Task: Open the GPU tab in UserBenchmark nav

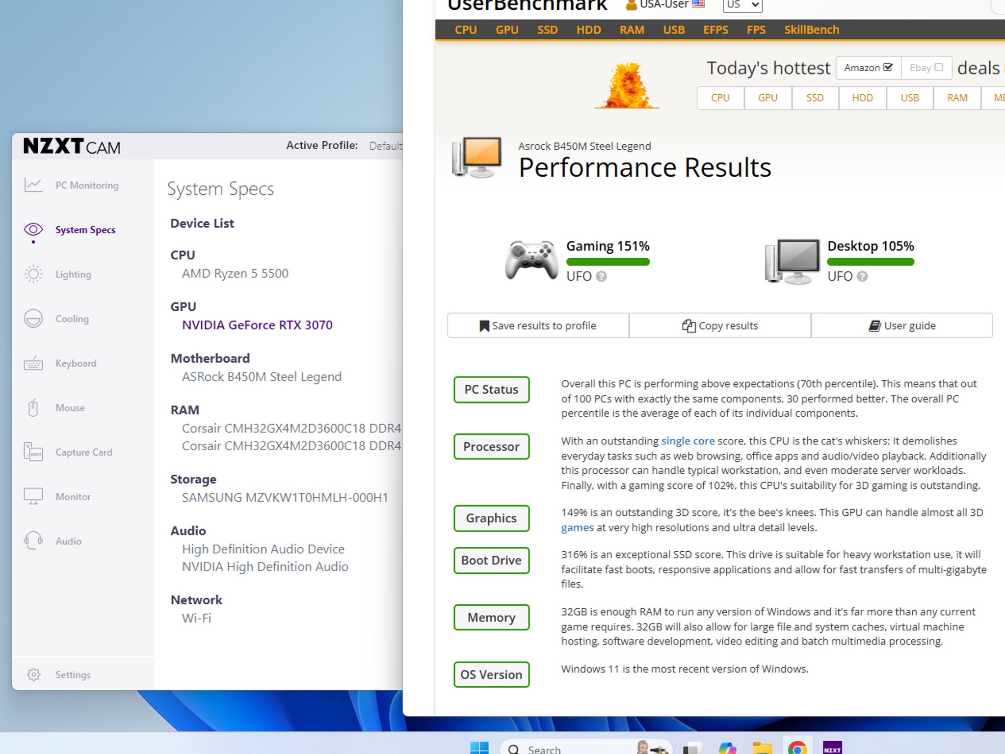Action: pos(507,30)
